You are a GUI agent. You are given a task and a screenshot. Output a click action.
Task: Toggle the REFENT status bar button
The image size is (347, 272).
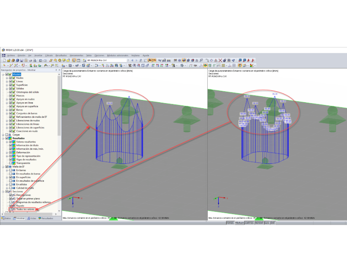[259, 223]
